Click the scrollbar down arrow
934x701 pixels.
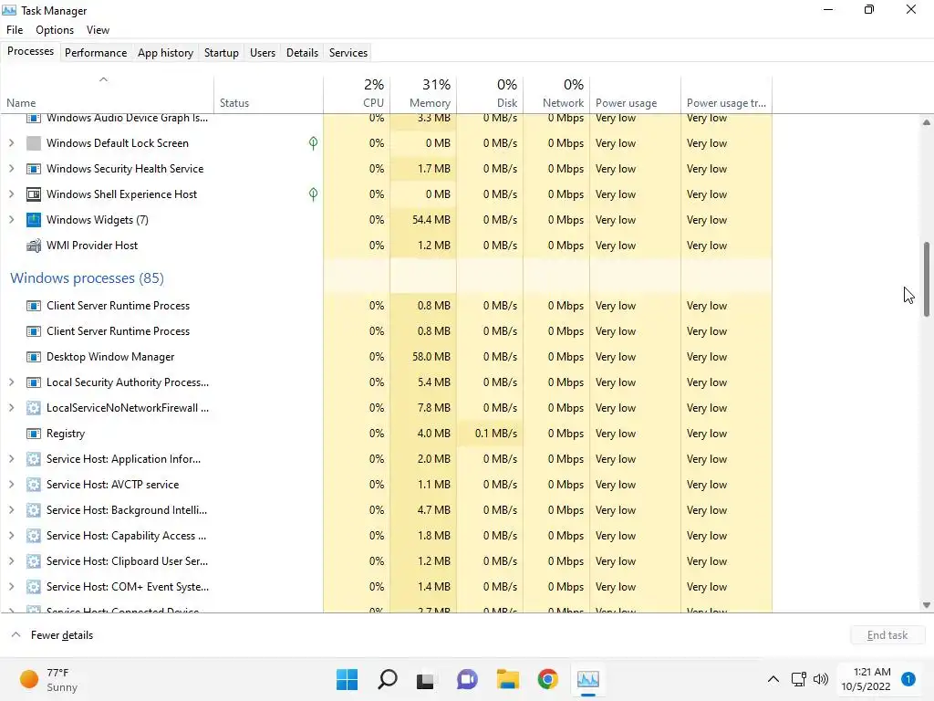(927, 605)
